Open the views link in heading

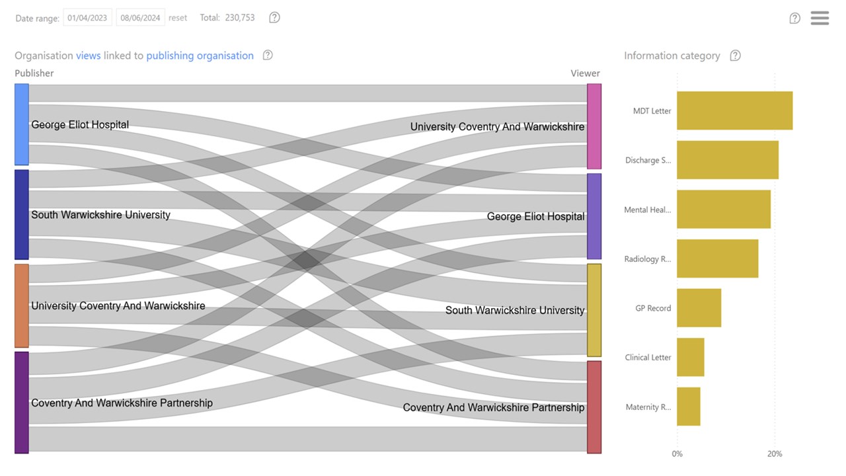pos(89,56)
